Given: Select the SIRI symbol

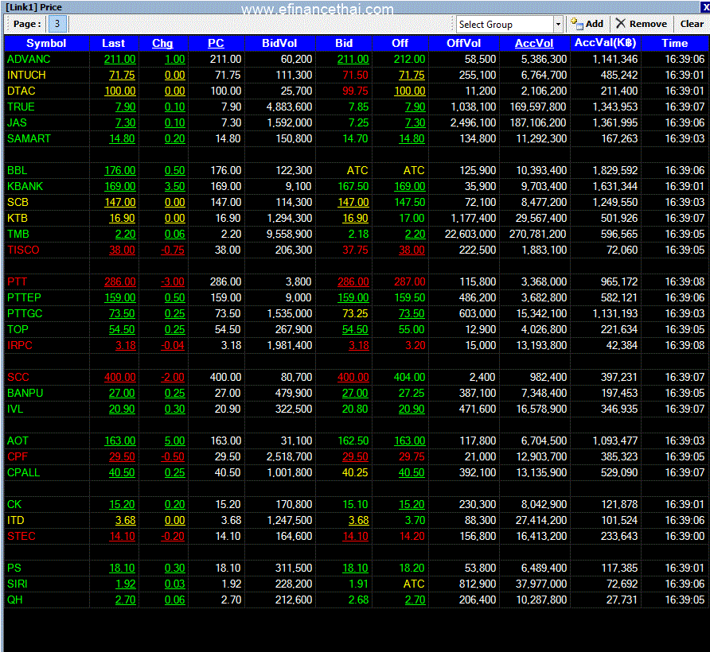Looking at the screenshot, I should (x=18, y=584).
